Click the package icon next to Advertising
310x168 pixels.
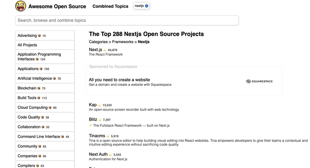[x=40, y=36]
